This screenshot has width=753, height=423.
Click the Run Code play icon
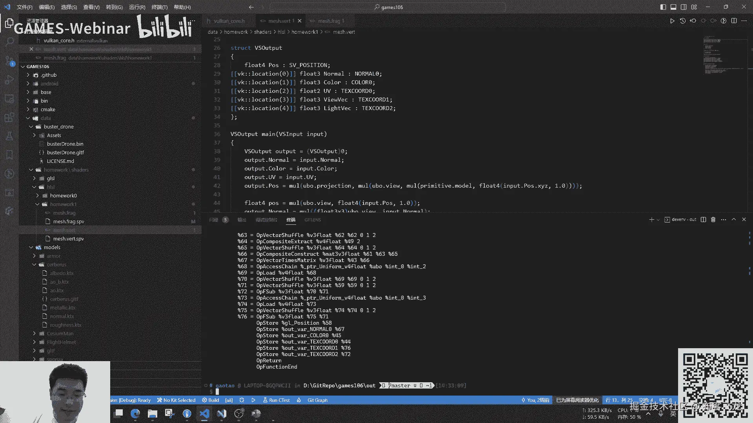672,21
